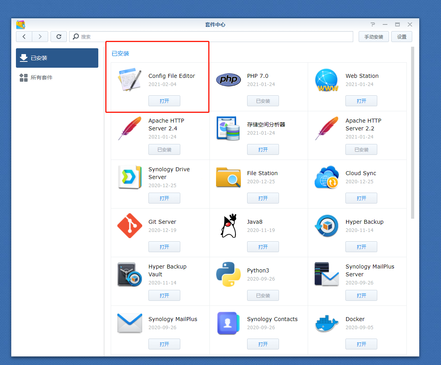Screen dimensions: 441x365
Task: Click the Hyper Backup Vault safe icon
Action: [x=130, y=274]
